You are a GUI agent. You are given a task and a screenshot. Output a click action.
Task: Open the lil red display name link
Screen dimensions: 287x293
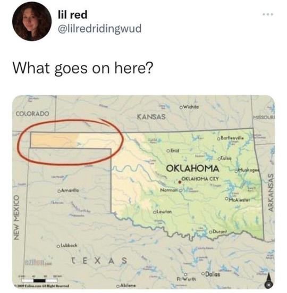[x=72, y=14]
